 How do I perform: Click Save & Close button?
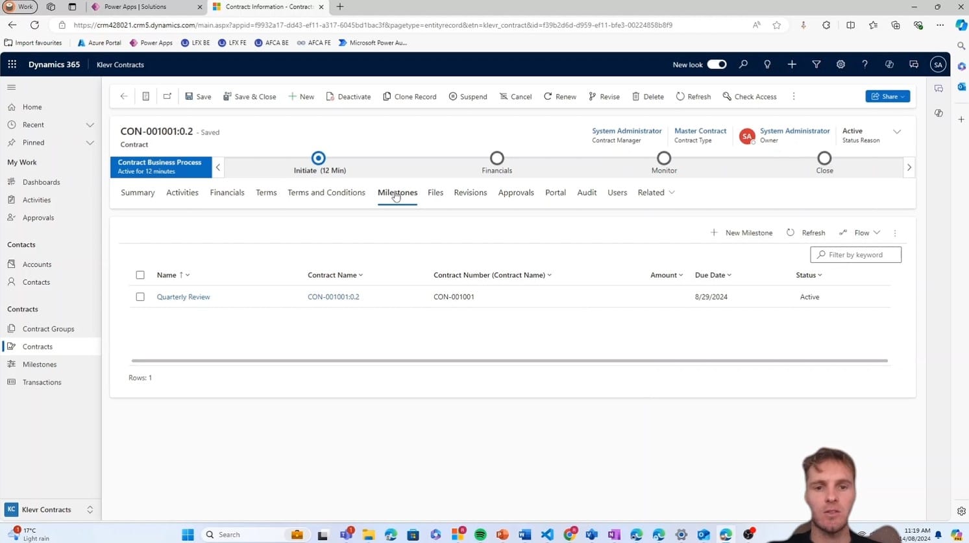pyautogui.click(x=250, y=97)
